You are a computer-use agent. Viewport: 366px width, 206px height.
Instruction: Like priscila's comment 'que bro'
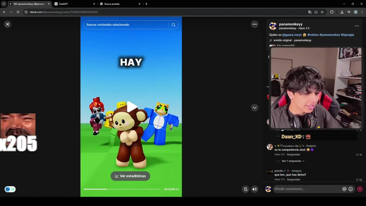pyautogui.click(x=357, y=180)
